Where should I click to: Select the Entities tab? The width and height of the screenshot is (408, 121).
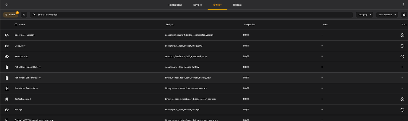tap(217, 5)
